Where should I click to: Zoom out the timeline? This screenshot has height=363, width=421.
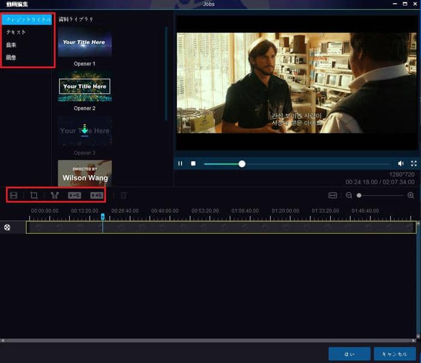(349, 195)
